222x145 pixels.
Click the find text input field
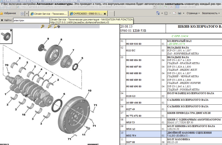[31, 20]
